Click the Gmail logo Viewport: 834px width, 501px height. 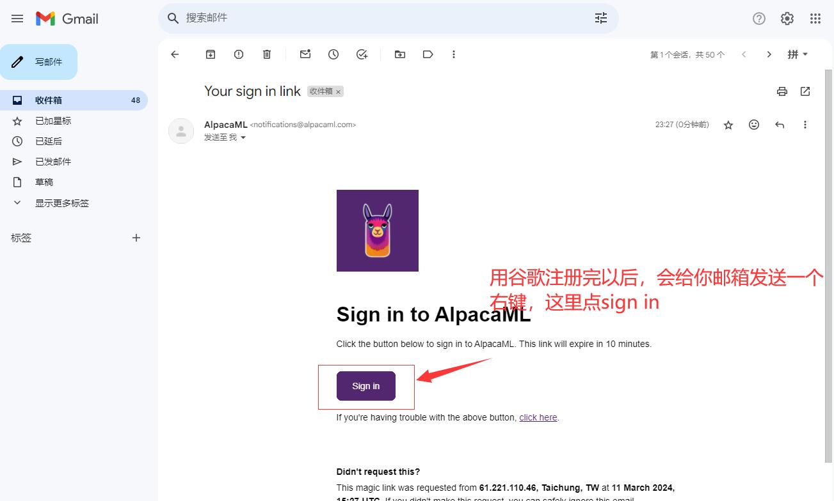(x=67, y=19)
